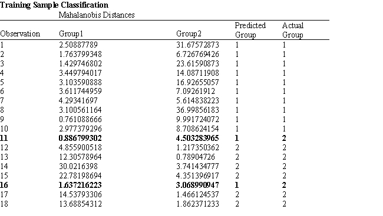Select Group2 value 1.466124537

(197, 195)
